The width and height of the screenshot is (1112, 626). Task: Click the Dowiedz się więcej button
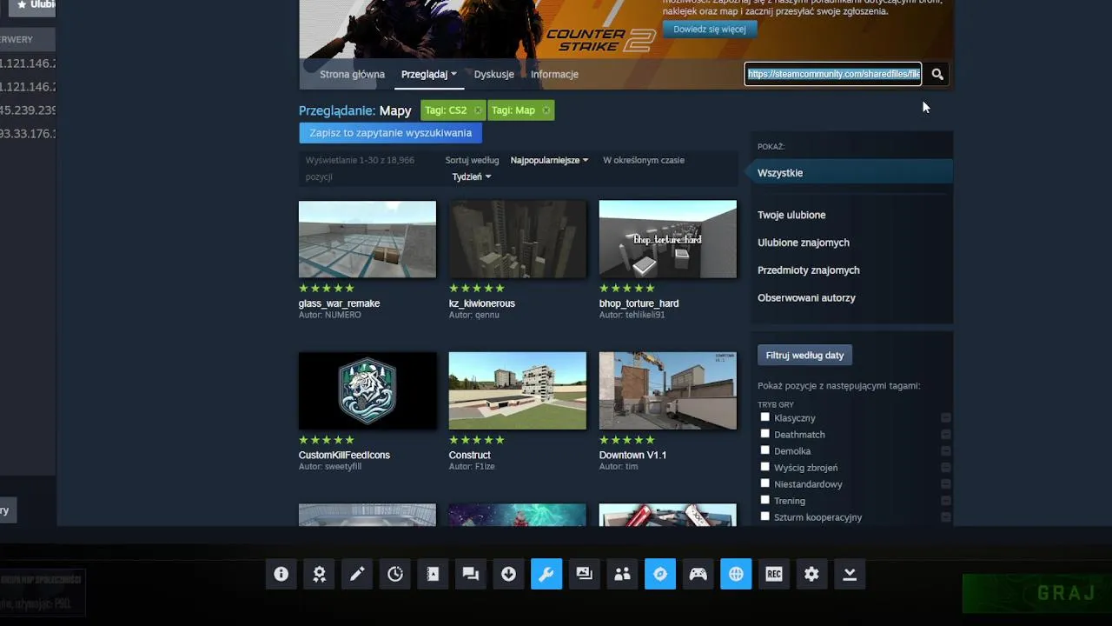pos(709,29)
